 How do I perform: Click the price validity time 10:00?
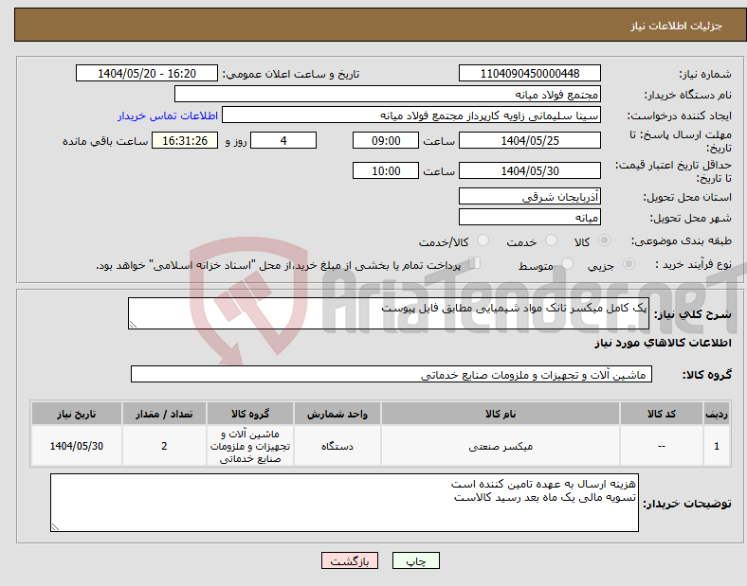(x=386, y=170)
